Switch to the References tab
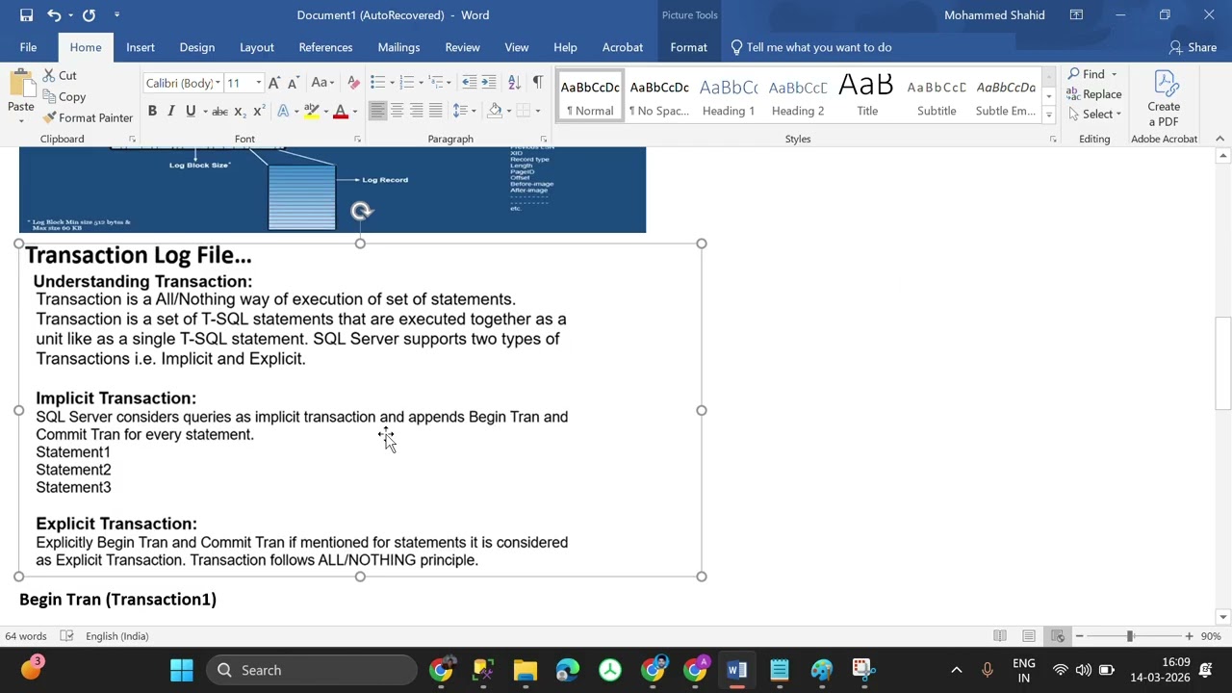1232x693 pixels. tap(325, 47)
